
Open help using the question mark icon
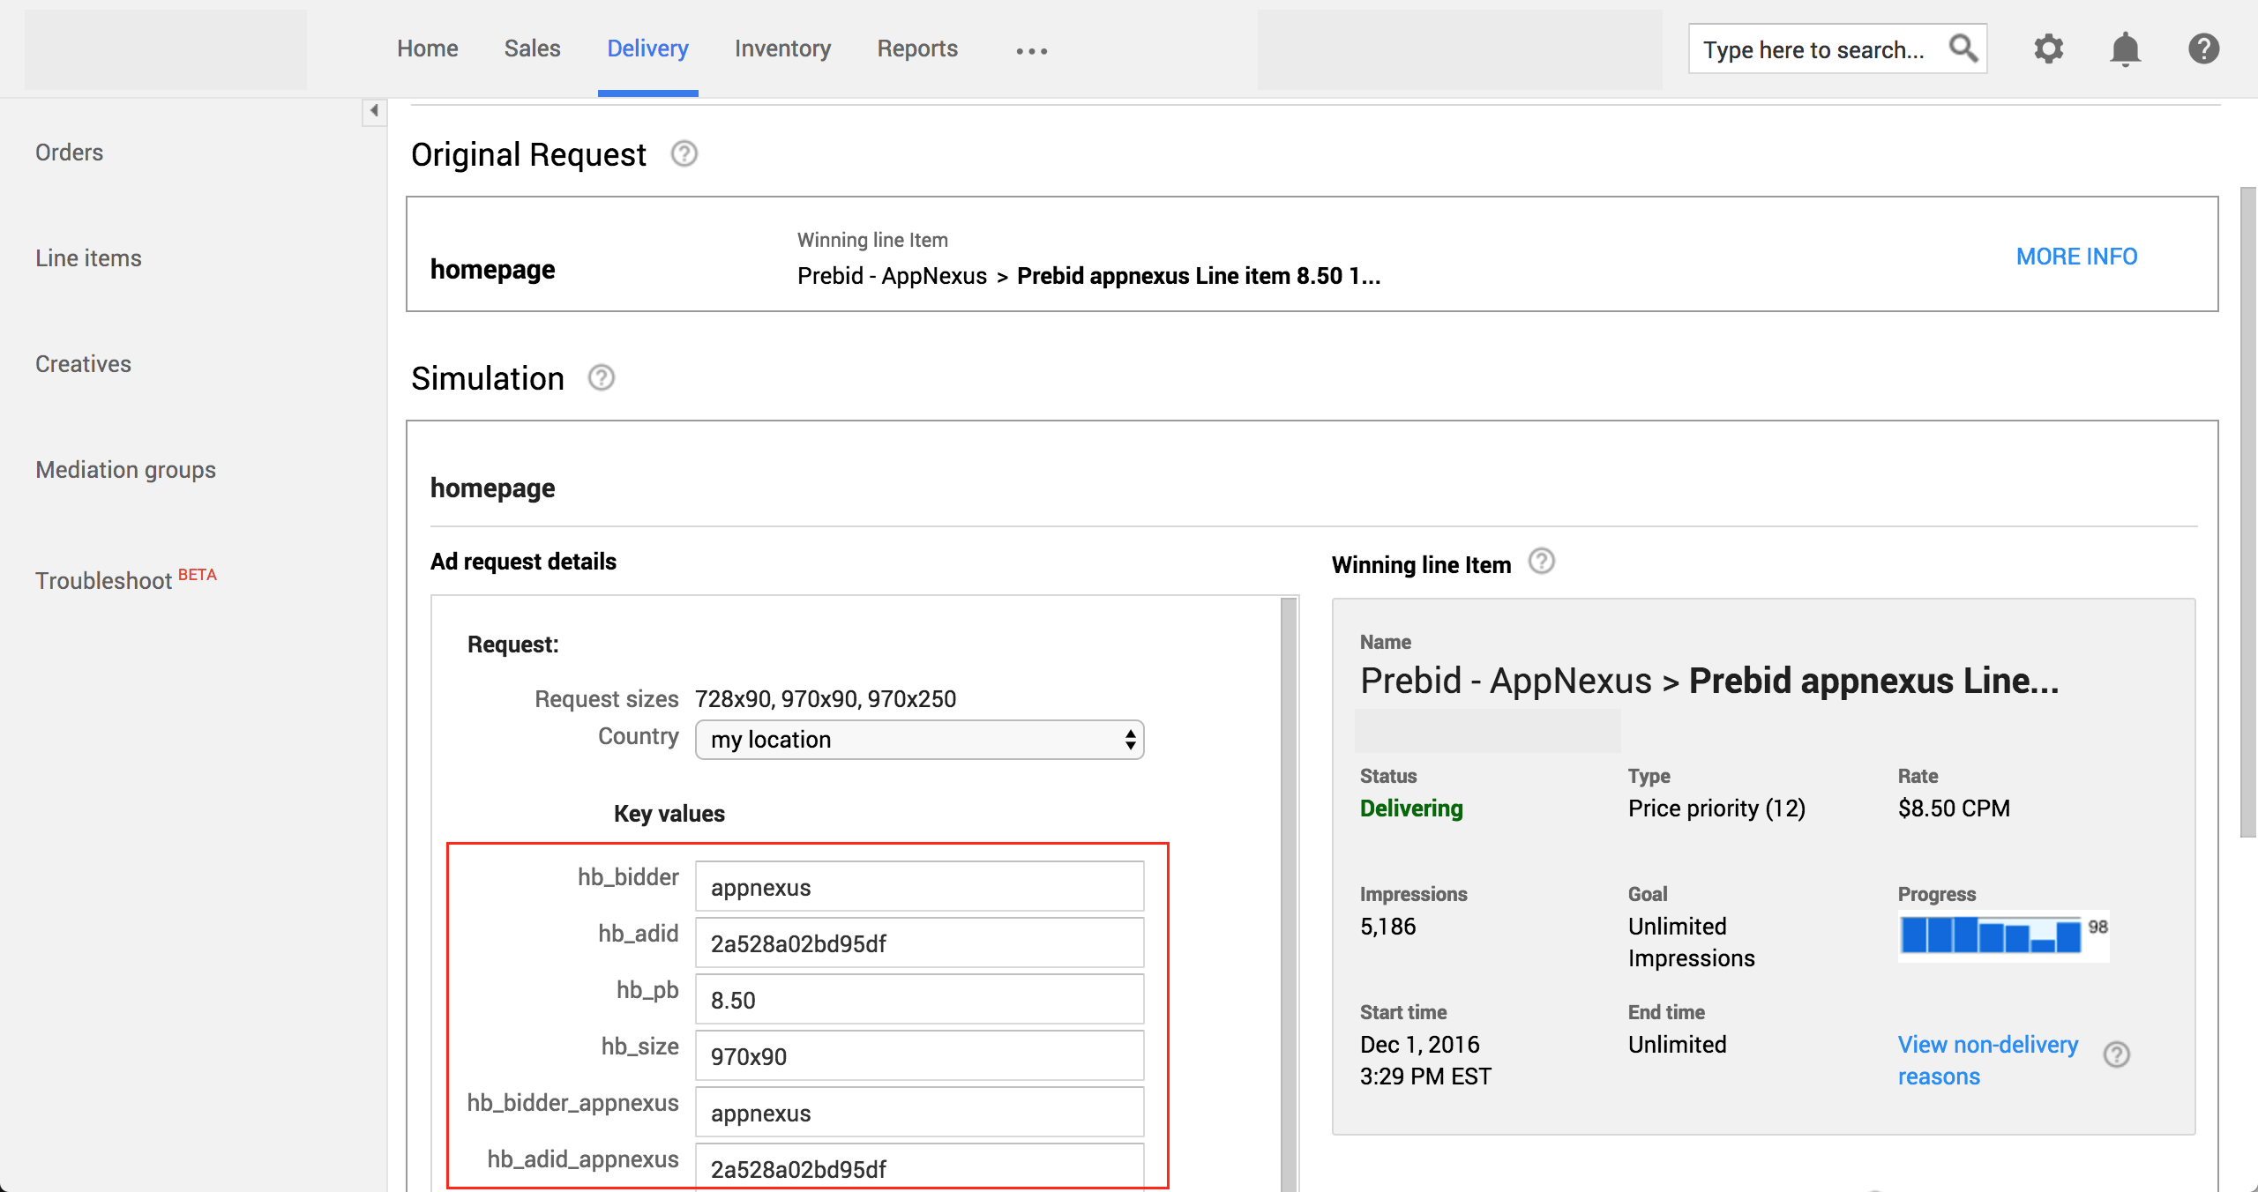2202,48
